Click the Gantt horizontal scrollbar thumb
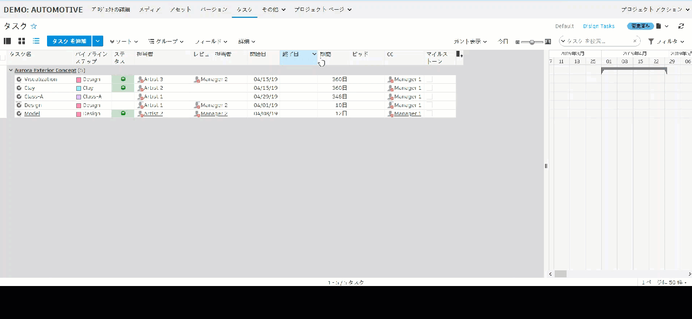The width and height of the screenshot is (692, 319). (x=561, y=274)
